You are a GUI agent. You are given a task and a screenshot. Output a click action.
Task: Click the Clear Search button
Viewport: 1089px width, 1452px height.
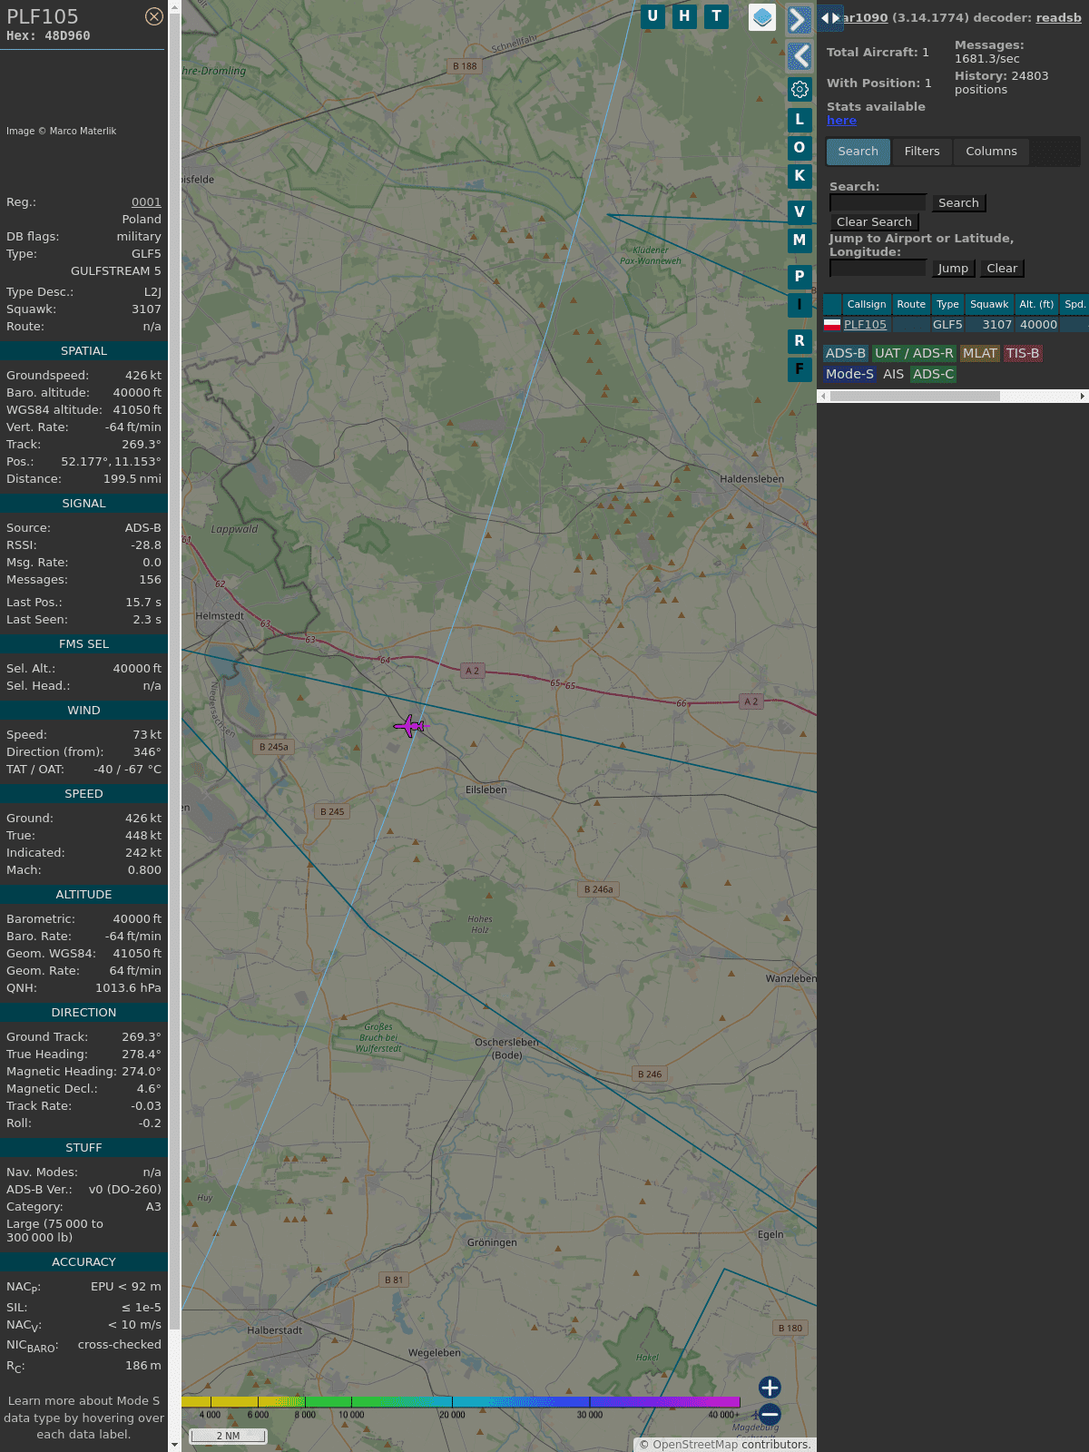click(874, 222)
